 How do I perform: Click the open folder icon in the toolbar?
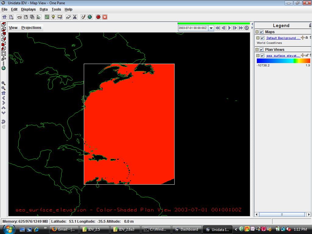19,17
